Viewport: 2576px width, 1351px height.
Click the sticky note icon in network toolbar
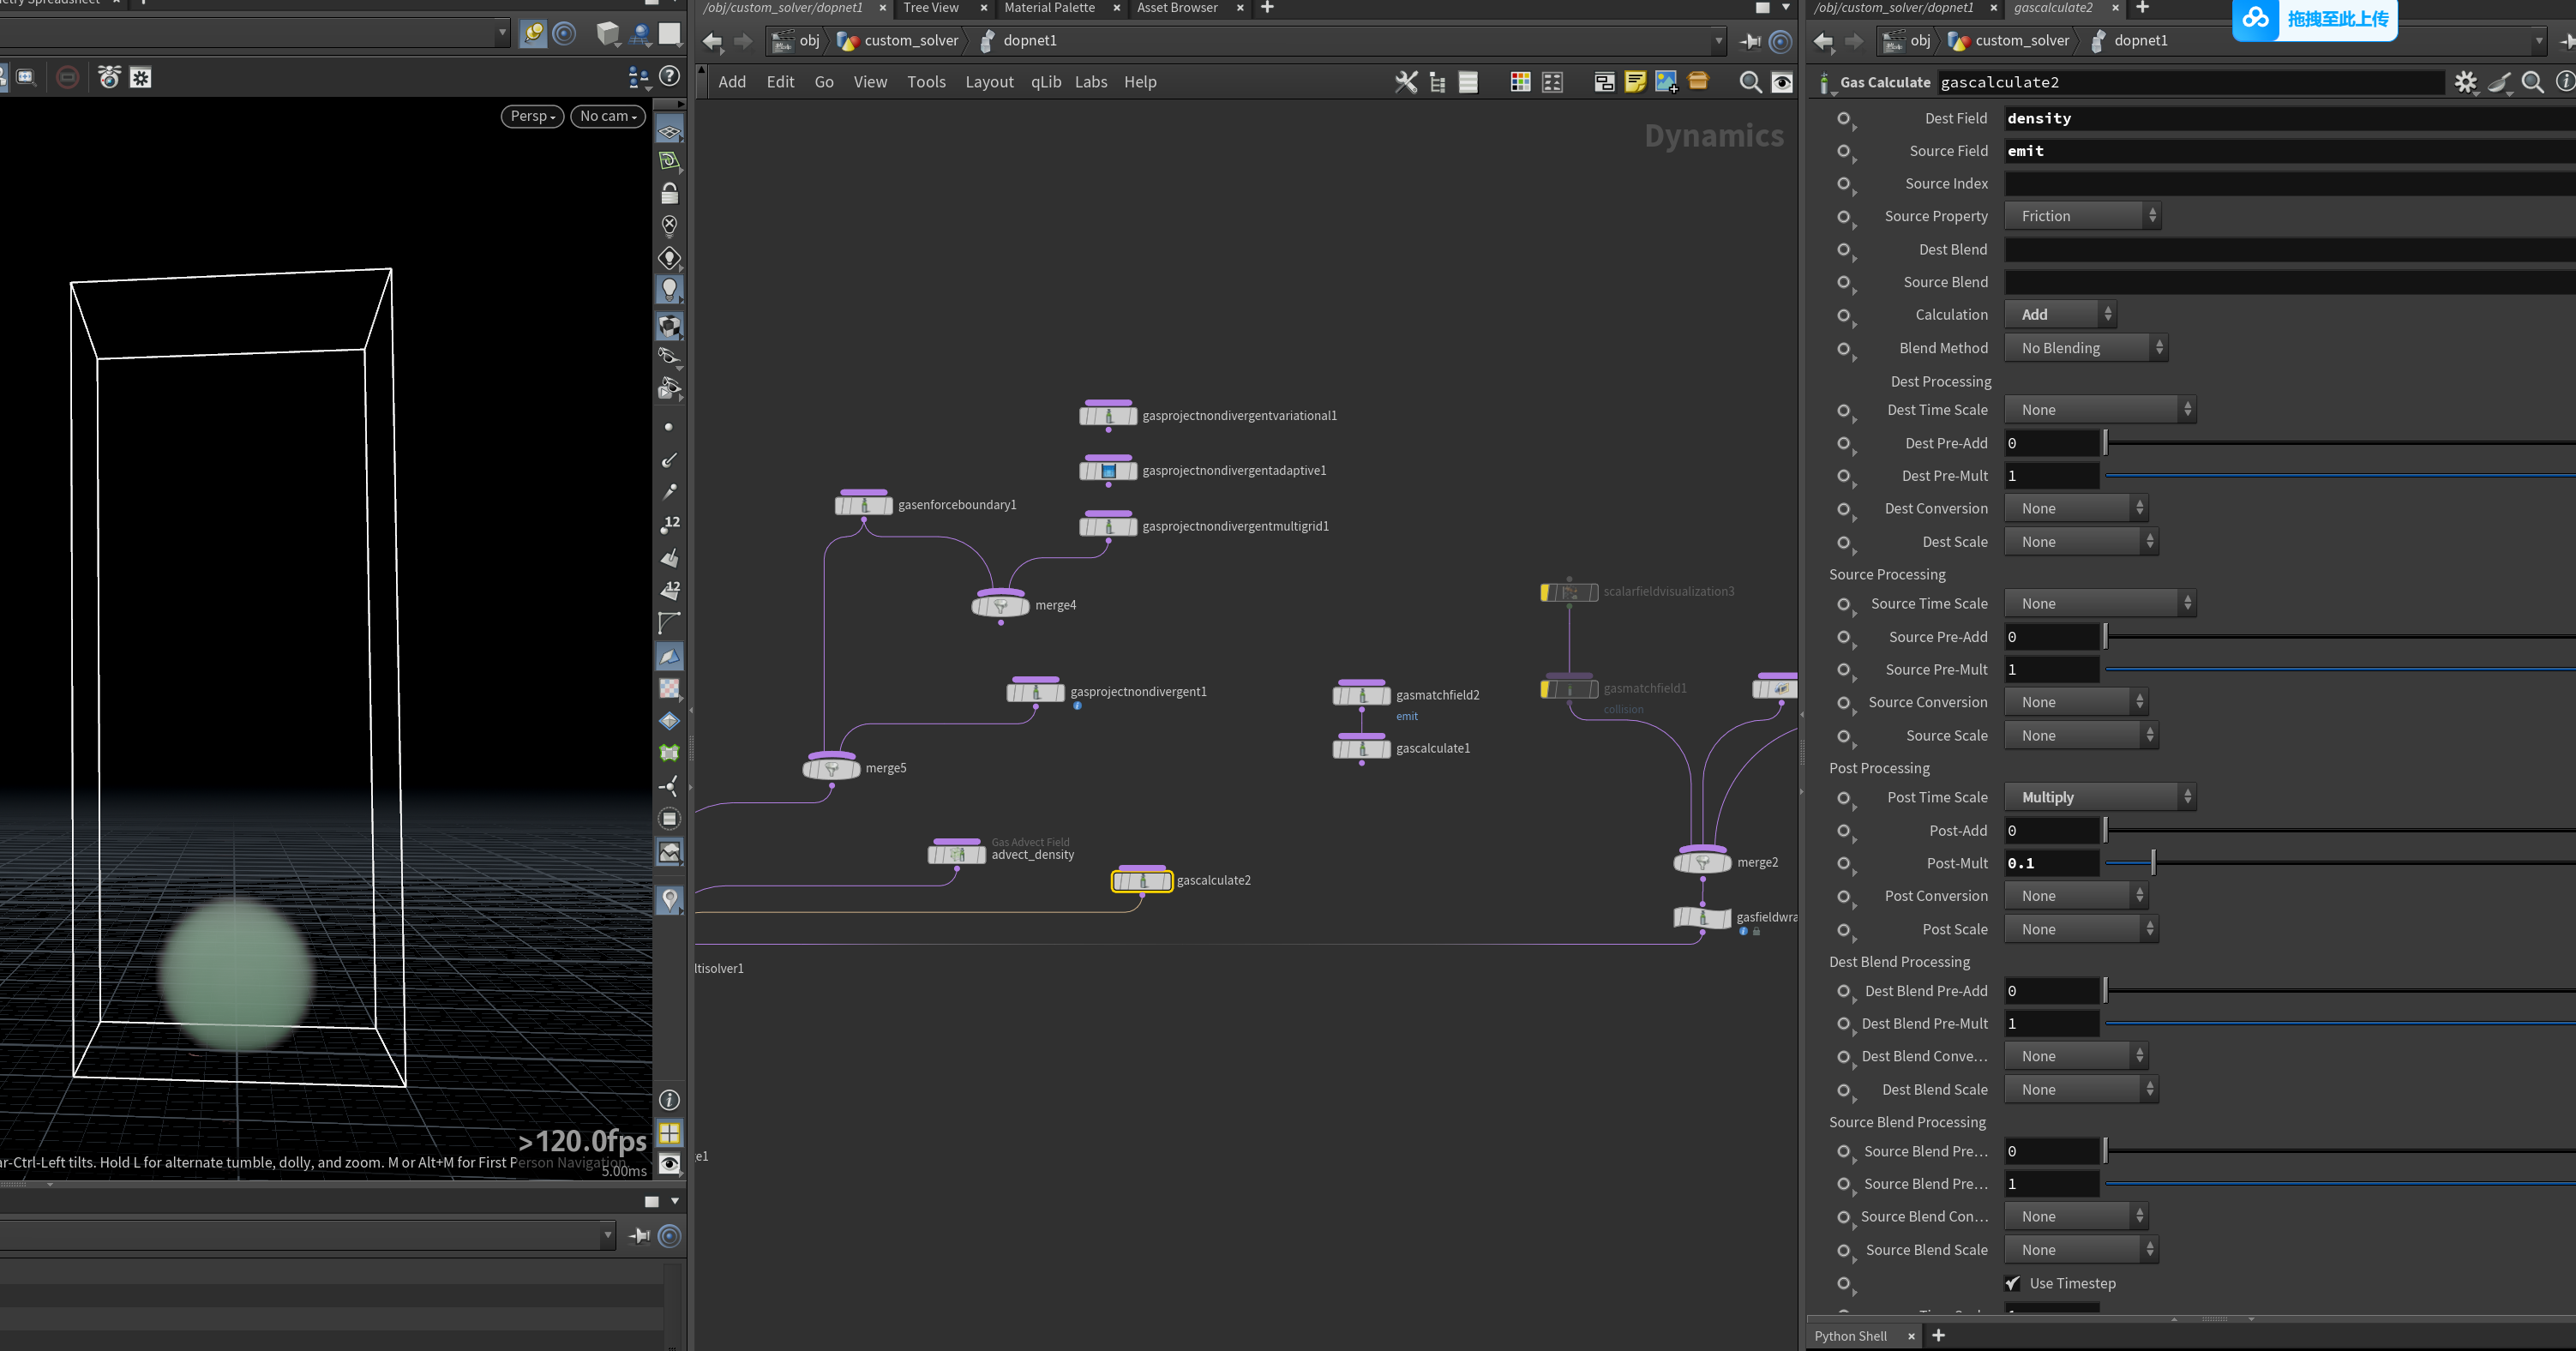coord(1635,82)
